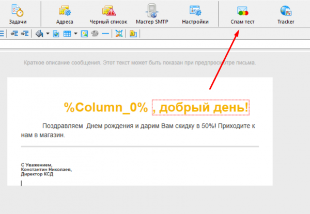Open Настройки settings
310x214 pixels.
(x=195, y=14)
